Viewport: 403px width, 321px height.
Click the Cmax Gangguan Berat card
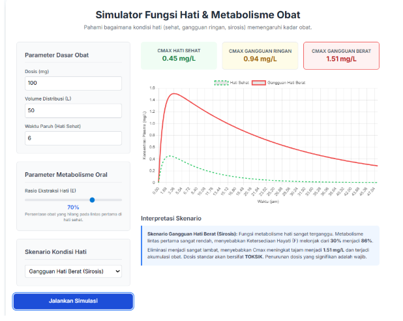tap(341, 55)
